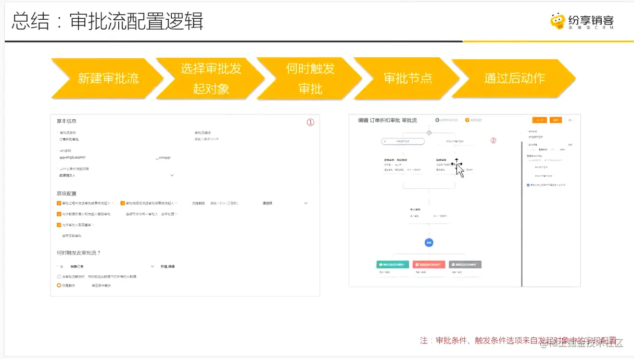
Task: Click the first orange button in editor header
Action: pos(539,120)
